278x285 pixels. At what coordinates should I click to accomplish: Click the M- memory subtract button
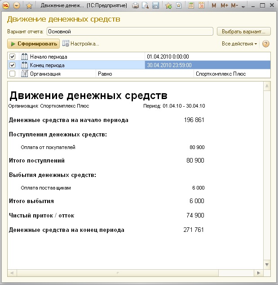coord(234,6)
